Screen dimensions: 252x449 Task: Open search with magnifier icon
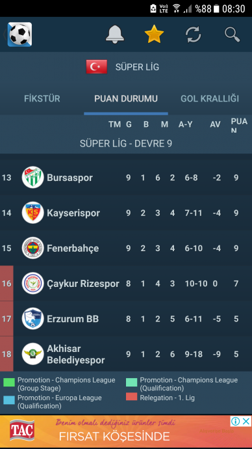(233, 34)
